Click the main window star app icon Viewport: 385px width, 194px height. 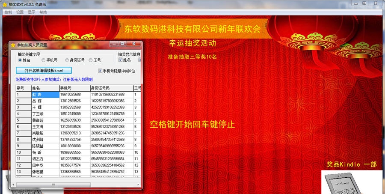coord(5,4)
